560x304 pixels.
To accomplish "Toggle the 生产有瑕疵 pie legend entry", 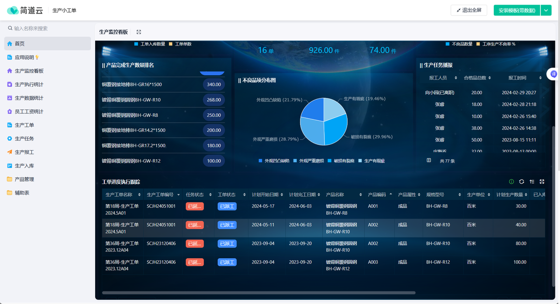I will (371, 160).
